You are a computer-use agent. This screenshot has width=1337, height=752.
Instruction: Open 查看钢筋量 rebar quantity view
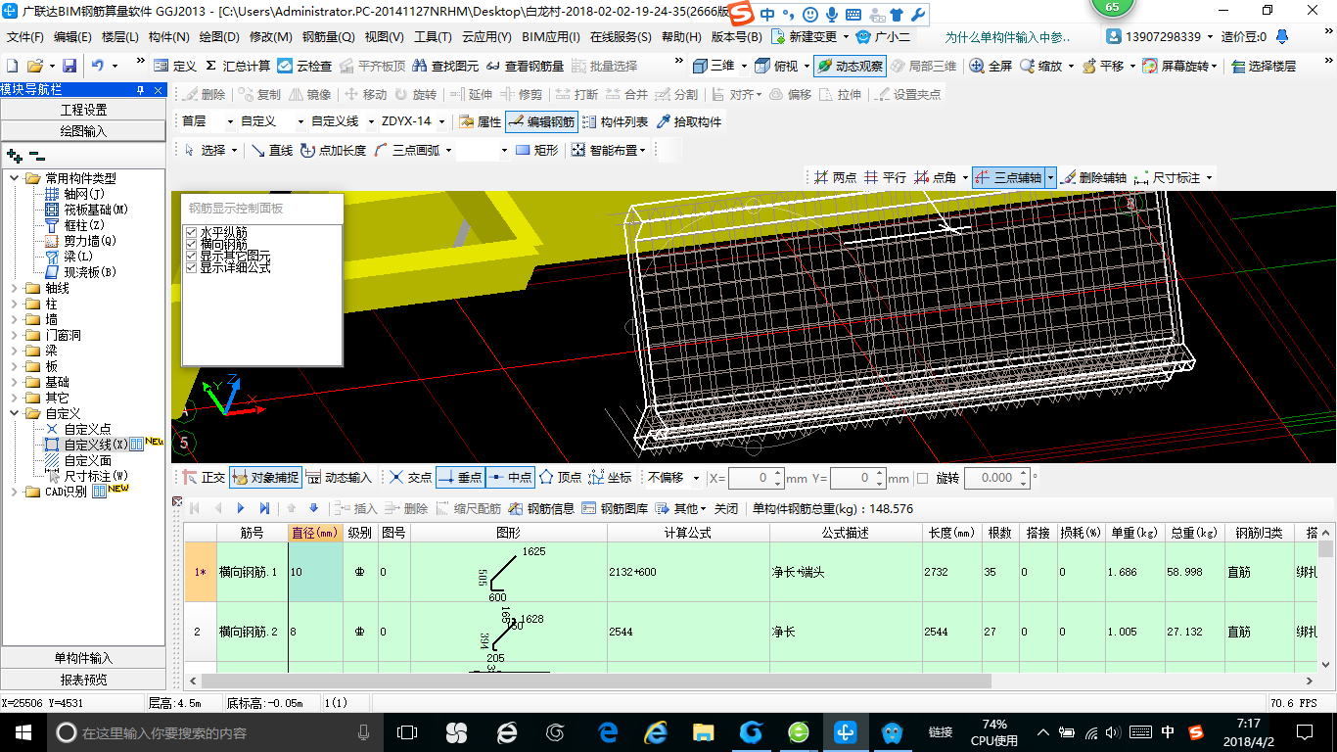[525, 66]
